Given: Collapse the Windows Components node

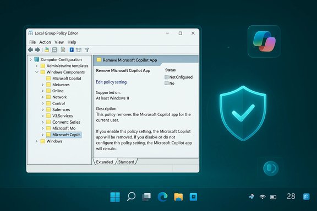Looking at the screenshot, I should coord(36,72).
